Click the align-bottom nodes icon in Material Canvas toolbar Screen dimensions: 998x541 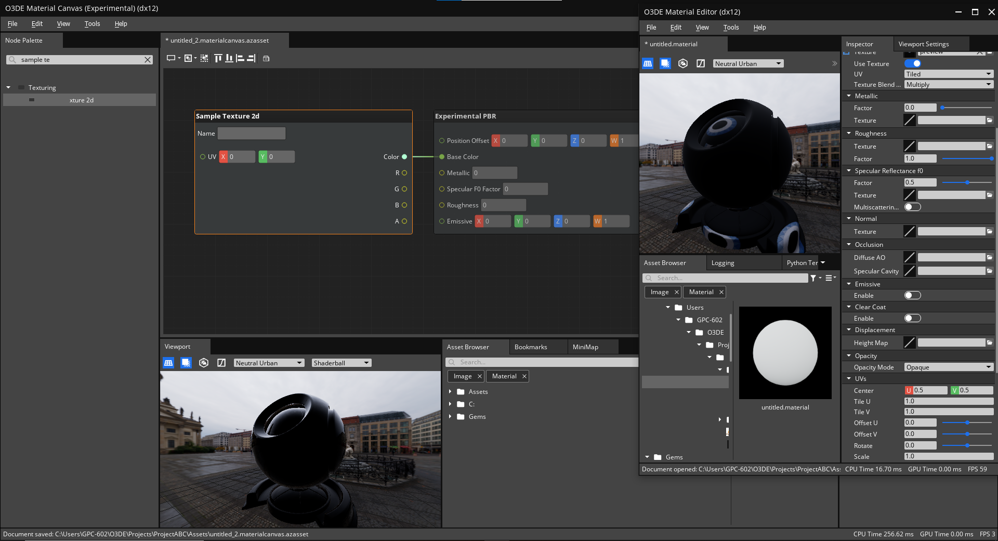click(x=229, y=58)
